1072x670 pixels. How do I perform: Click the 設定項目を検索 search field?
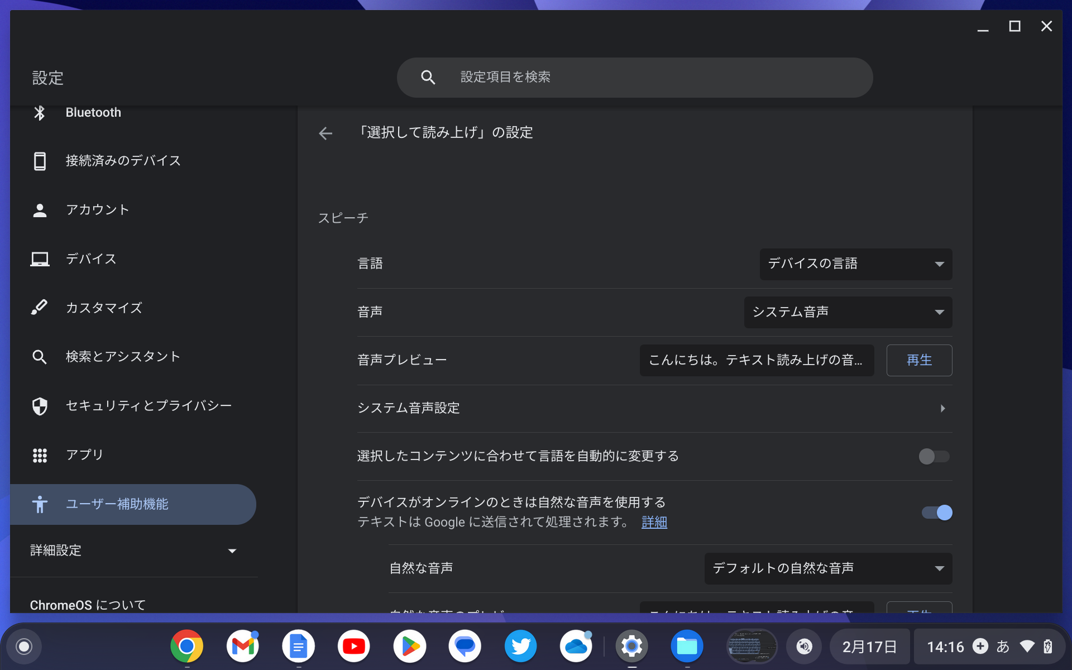(634, 77)
